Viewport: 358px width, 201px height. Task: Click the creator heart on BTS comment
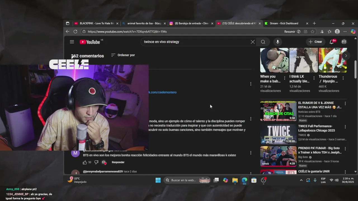click(x=104, y=162)
